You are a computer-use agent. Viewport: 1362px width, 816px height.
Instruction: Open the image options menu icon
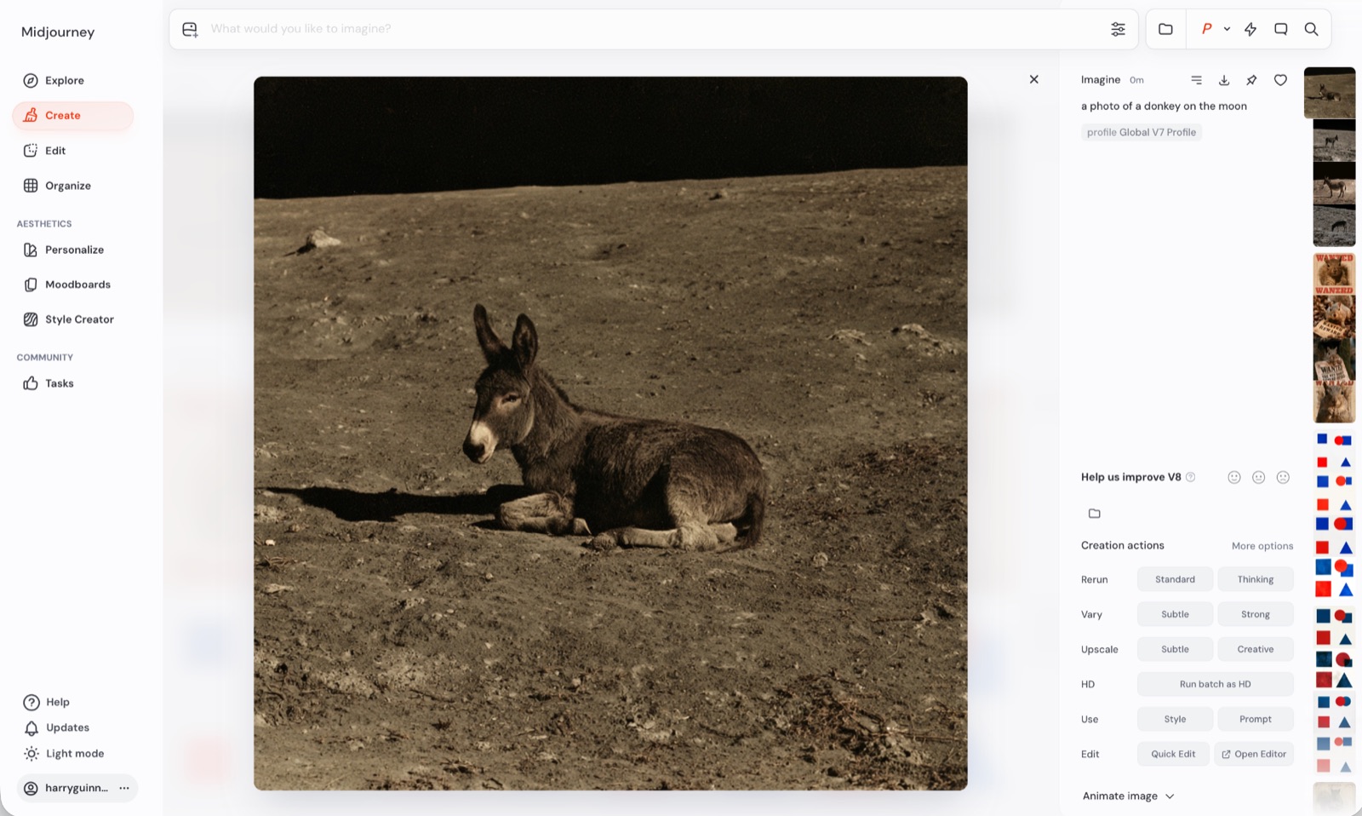pyautogui.click(x=1196, y=80)
